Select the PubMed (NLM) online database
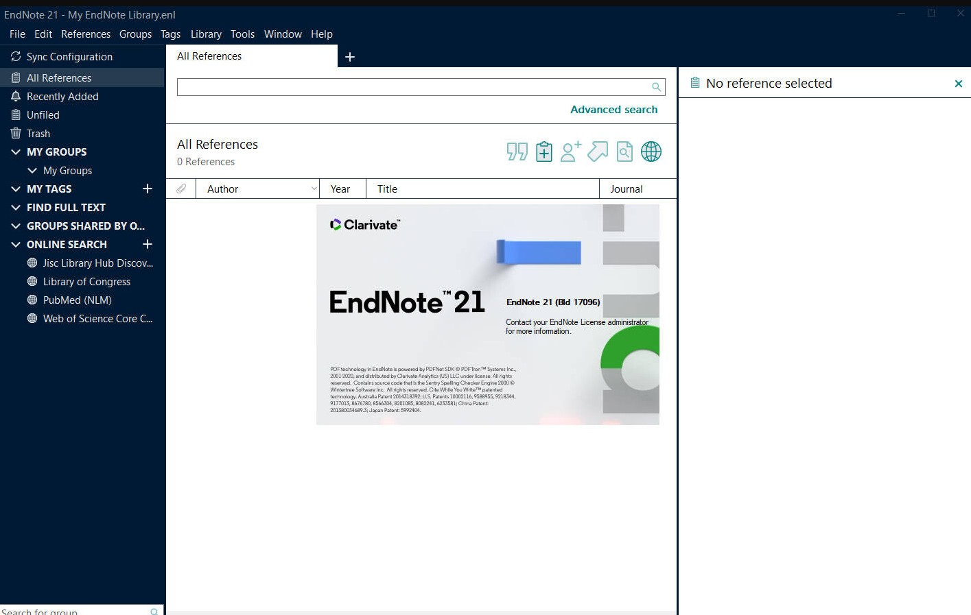Image resolution: width=971 pixels, height=615 pixels. 76,300
